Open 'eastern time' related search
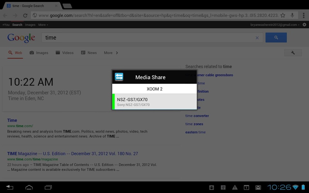The height and width of the screenshot is (193, 309). 195,132
